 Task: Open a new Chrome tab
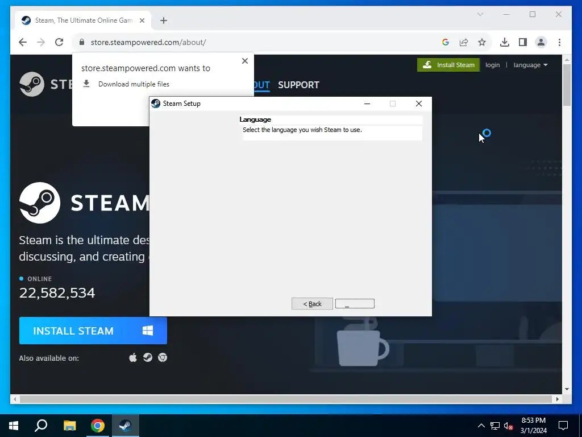[164, 20]
